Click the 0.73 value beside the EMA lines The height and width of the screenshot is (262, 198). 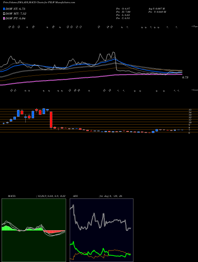point(185,77)
